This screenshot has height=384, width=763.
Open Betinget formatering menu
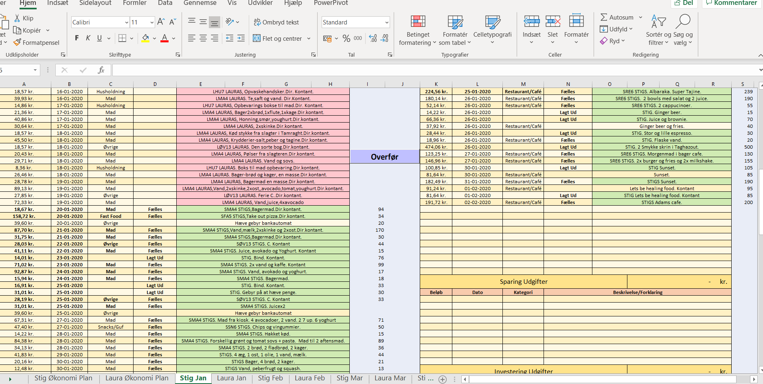pyautogui.click(x=418, y=30)
